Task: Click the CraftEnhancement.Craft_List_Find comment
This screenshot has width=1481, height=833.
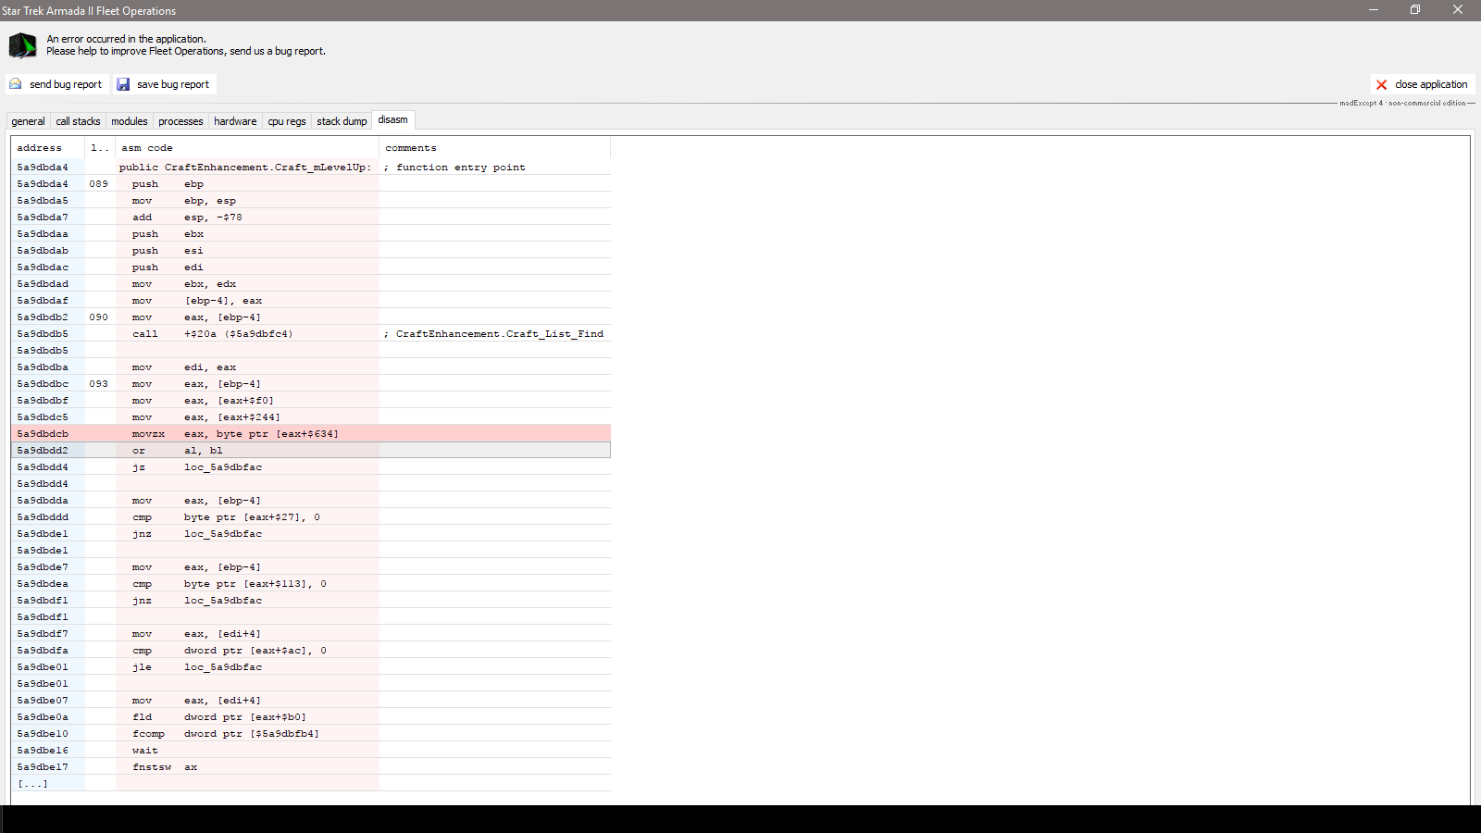Action: point(494,334)
